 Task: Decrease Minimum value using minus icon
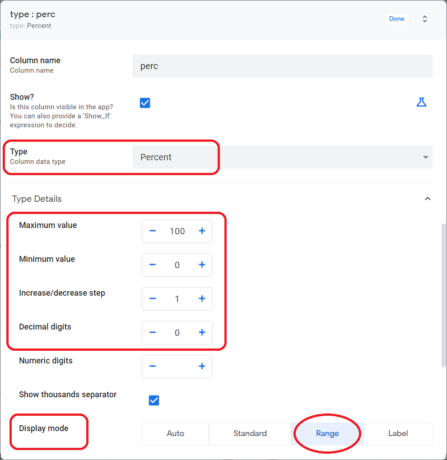pos(153,265)
